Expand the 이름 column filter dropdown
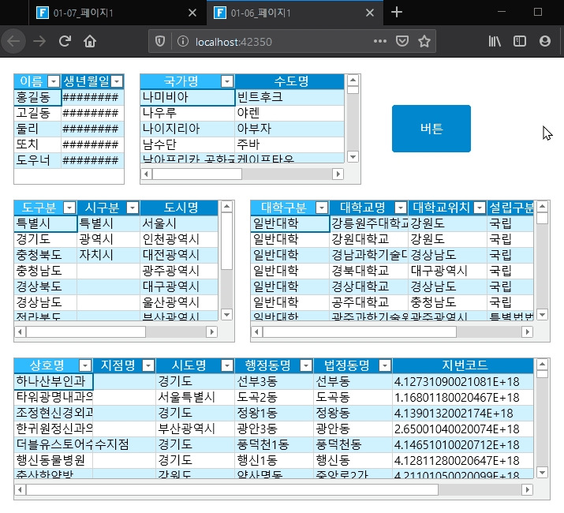The width and height of the screenshot is (564, 513). pos(54,81)
